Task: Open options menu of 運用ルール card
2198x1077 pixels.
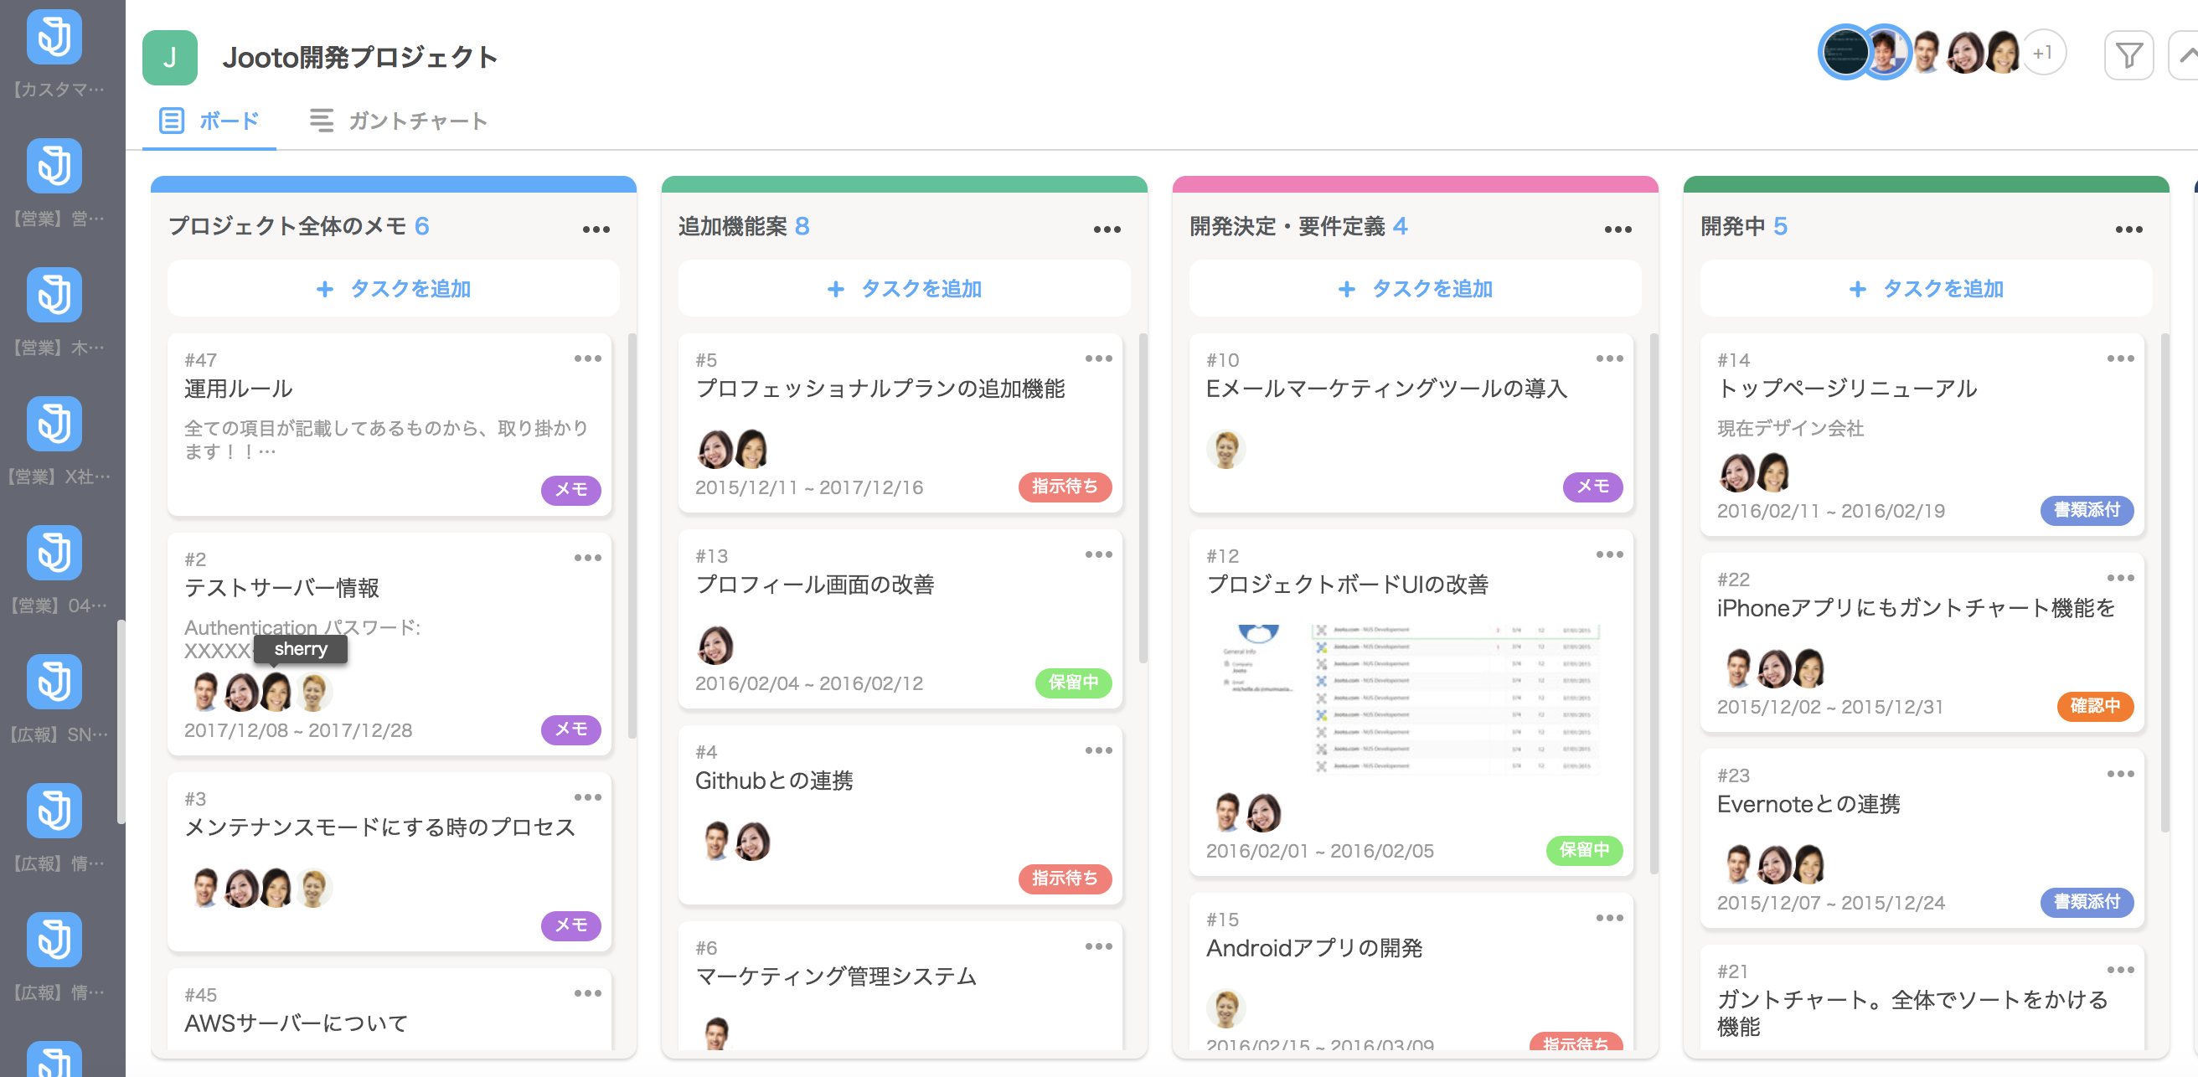Action: [x=588, y=358]
